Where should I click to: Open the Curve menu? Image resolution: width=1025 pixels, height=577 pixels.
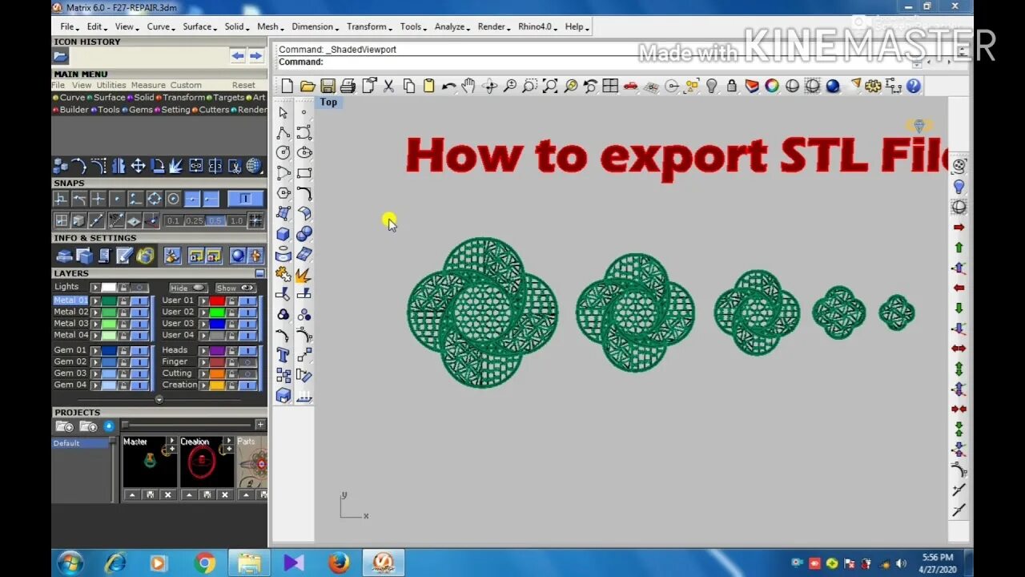[160, 26]
